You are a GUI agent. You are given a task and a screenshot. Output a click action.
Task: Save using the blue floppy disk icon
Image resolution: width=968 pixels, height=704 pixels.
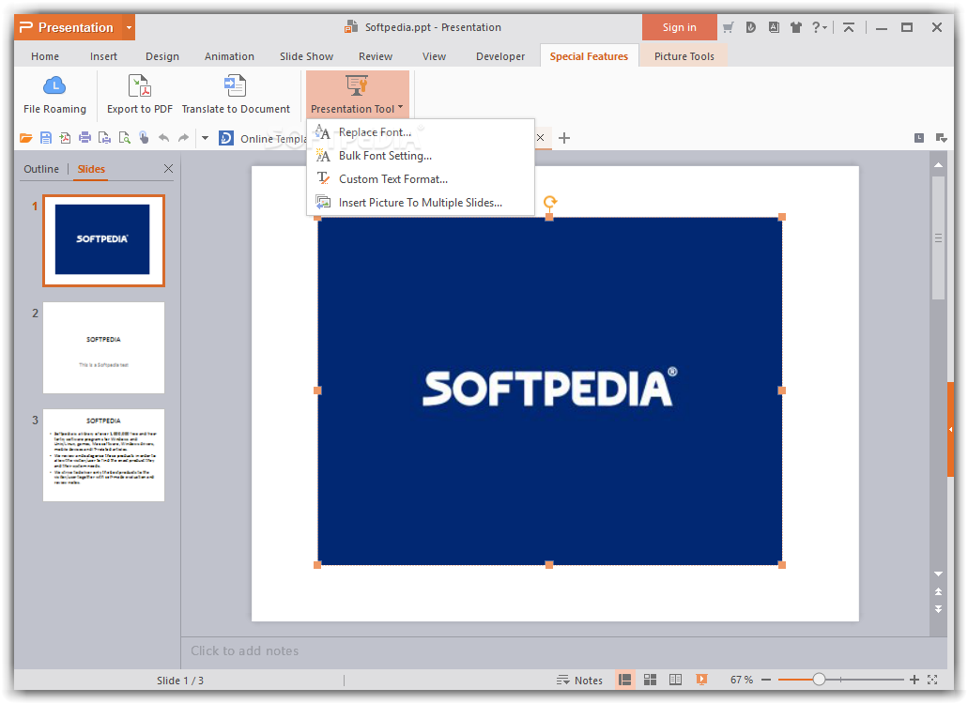(x=46, y=138)
